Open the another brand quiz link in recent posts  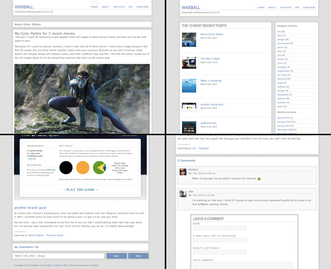[x=212, y=104]
